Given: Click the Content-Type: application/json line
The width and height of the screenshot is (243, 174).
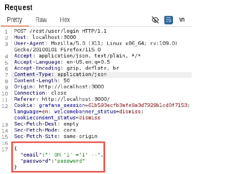Looking at the screenshot, I should [x=60, y=74].
